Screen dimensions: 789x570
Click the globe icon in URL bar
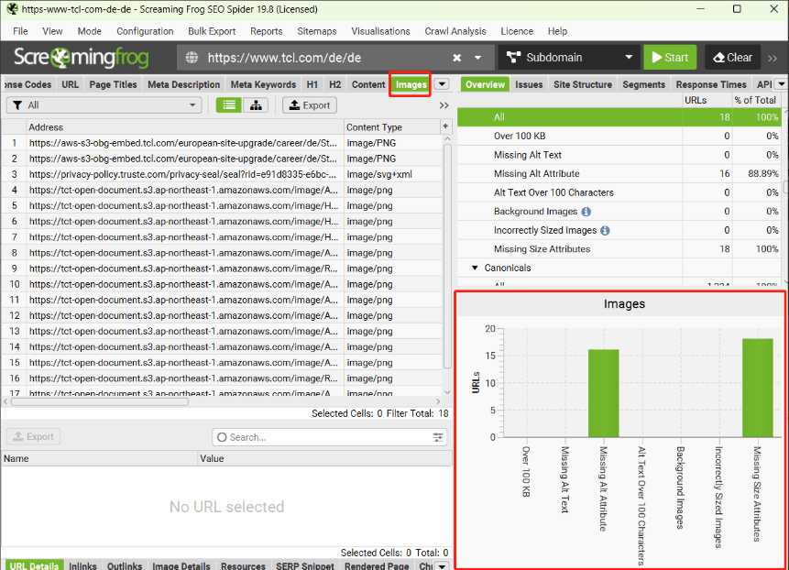192,58
